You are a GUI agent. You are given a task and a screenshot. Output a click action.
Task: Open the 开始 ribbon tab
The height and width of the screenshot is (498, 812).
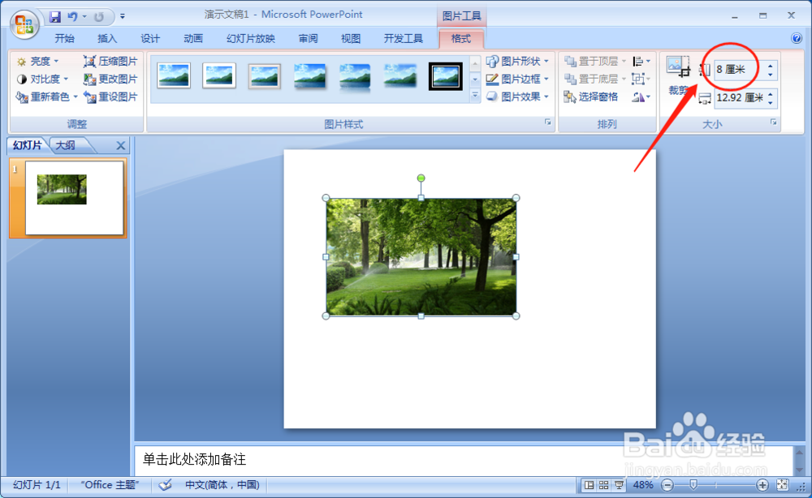point(64,39)
